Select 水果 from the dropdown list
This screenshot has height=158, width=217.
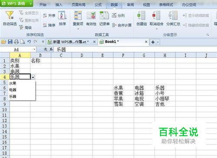pyautogui.click(x=22, y=83)
